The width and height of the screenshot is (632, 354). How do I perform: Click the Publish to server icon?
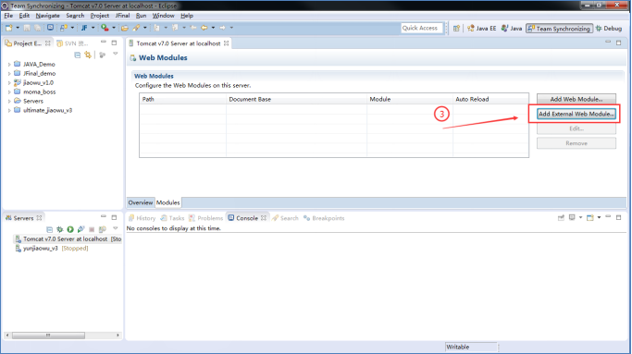pos(103,229)
